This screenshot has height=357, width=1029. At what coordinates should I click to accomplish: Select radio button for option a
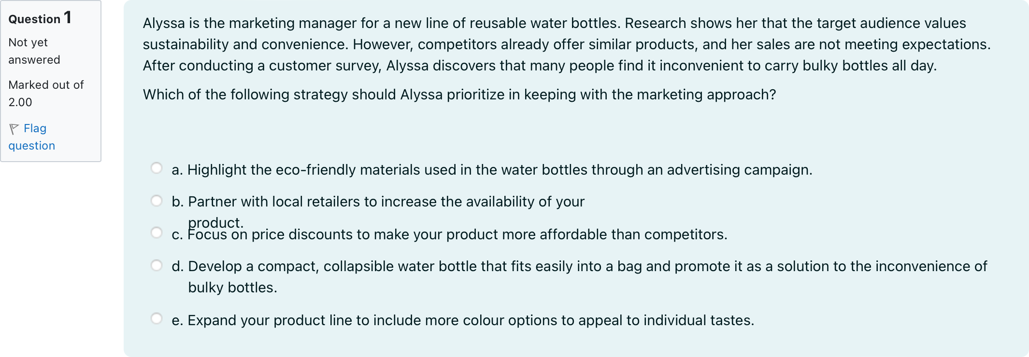(x=157, y=168)
